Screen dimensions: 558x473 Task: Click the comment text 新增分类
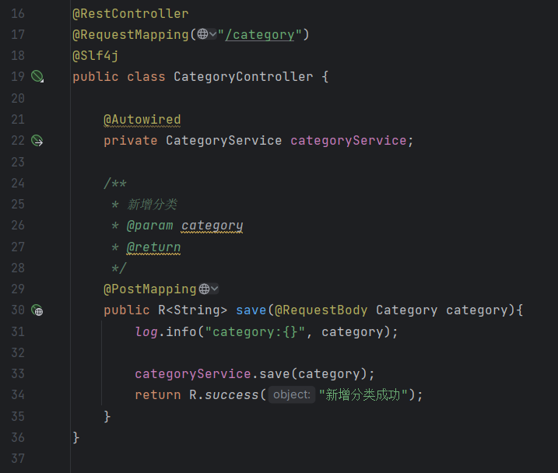[x=152, y=204]
